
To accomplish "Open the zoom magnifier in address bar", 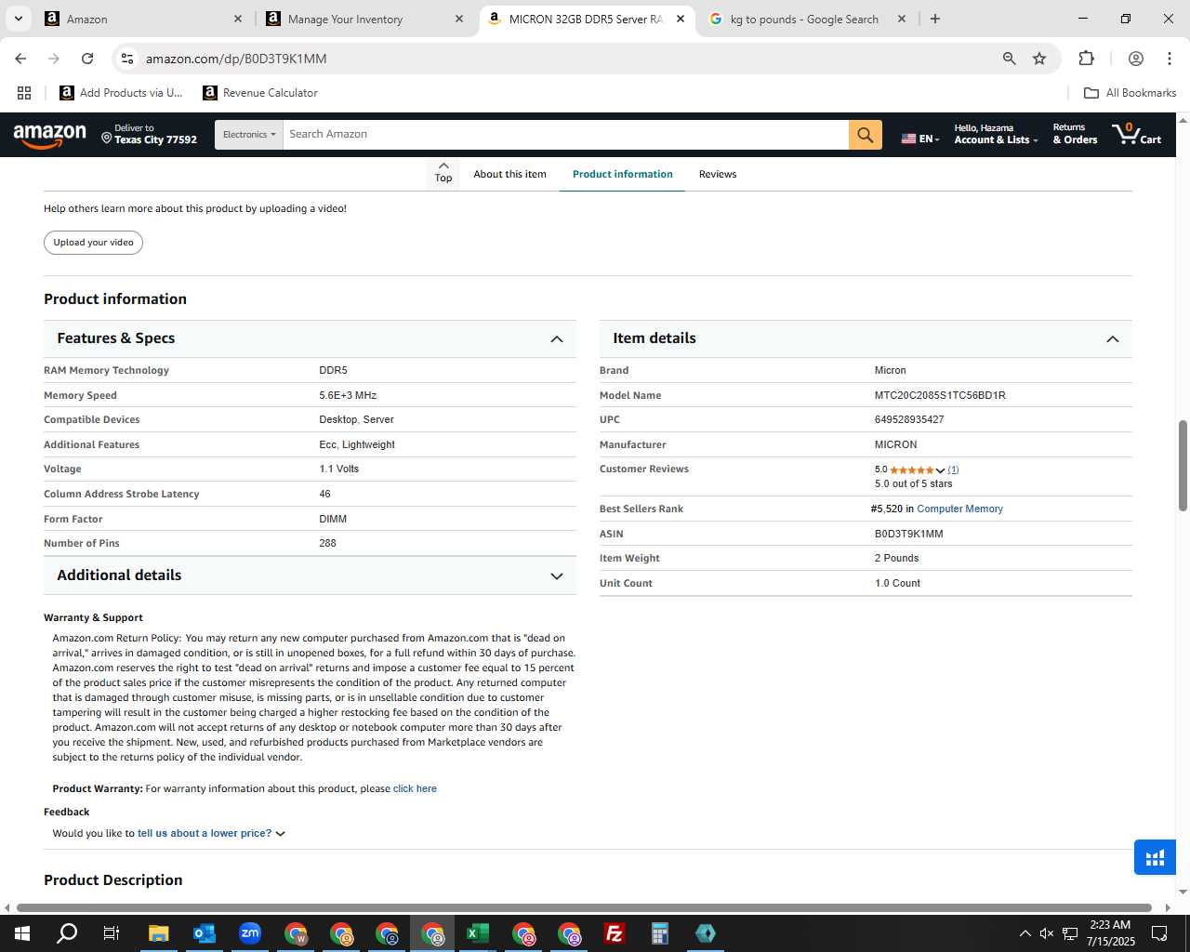I will point(1009,59).
